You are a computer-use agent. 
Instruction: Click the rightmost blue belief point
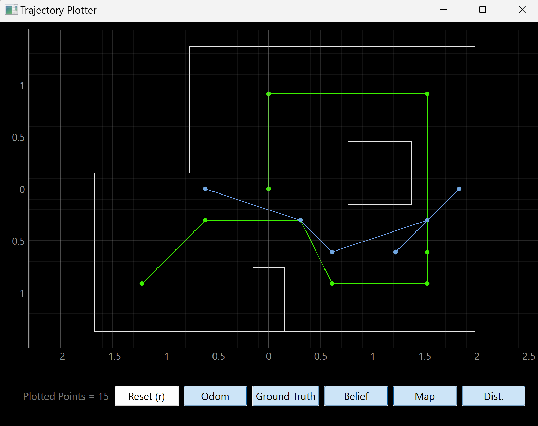tap(459, 189)
